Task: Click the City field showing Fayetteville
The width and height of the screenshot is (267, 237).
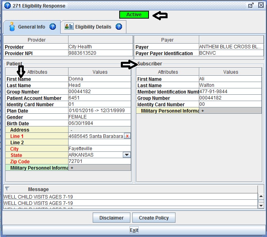Action: (99, 149)
